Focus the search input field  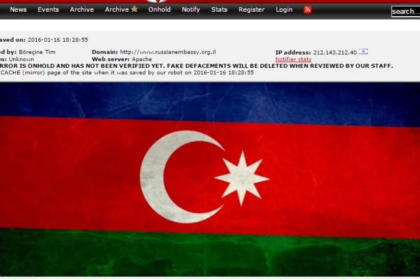pyautogui.click(x=406, y=12)
